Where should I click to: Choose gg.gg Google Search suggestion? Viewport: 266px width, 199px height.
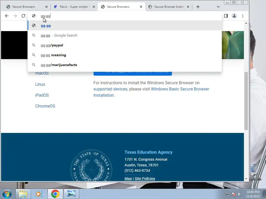(125, 35)
